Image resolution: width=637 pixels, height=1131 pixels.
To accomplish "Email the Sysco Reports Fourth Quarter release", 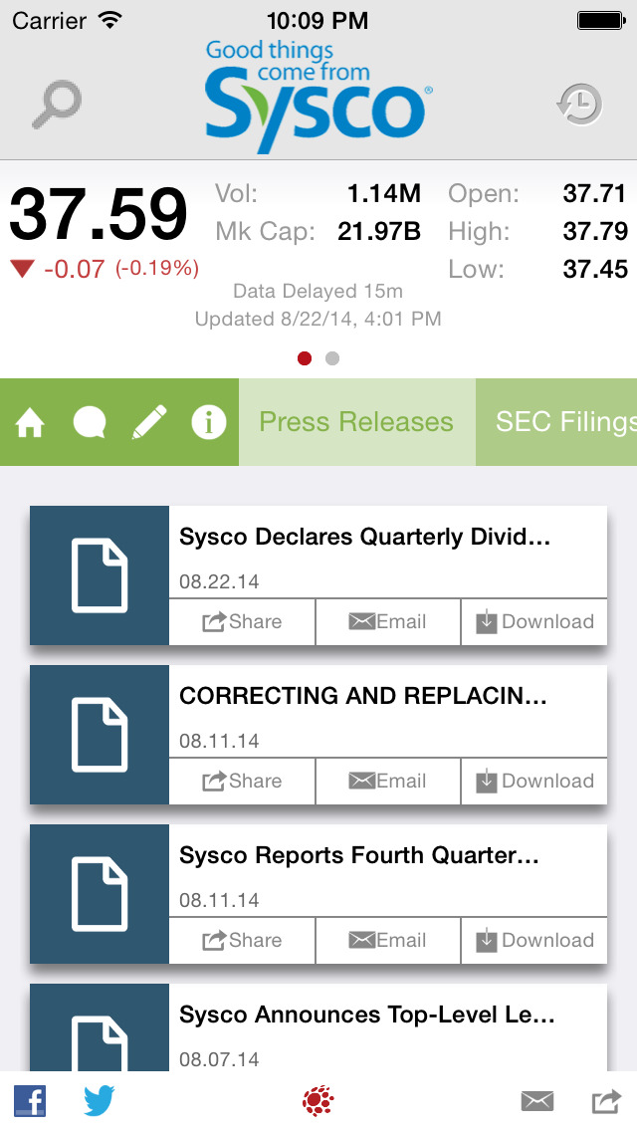I will coord(388,941).
